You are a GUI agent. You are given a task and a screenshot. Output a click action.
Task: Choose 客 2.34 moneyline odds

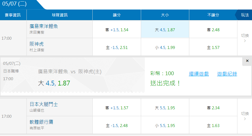pyautogui.click(x=213, y=108)
